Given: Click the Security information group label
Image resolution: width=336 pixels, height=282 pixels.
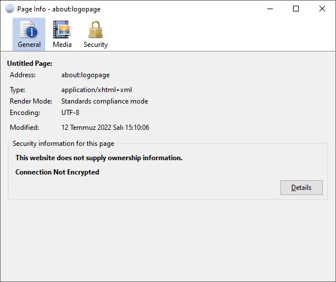Looking at the screenshot, I should coord(64,144).
